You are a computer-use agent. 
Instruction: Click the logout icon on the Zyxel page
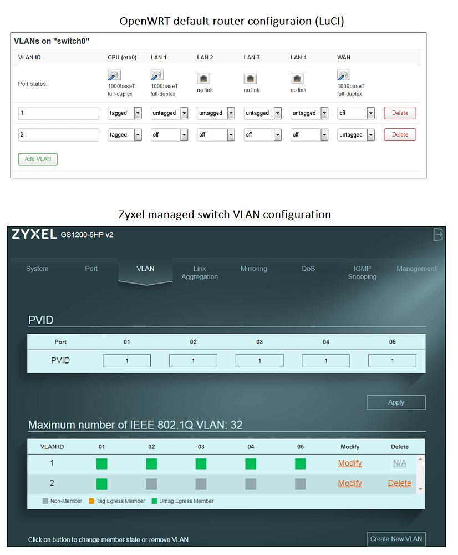point(437,235)
